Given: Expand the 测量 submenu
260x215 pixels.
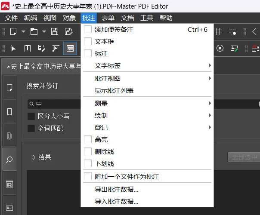Looking at the screenshot, I should point(101,104).
